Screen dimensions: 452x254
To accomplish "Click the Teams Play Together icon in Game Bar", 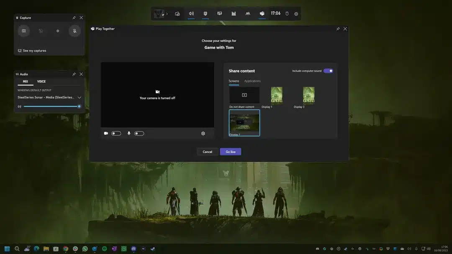I will (262, 13).
